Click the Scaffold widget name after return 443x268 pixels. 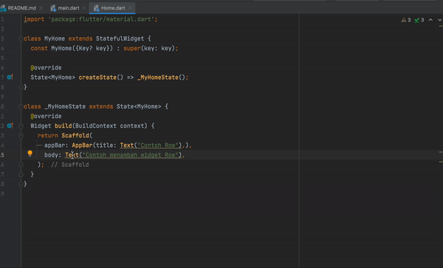(x=75, y=136)
